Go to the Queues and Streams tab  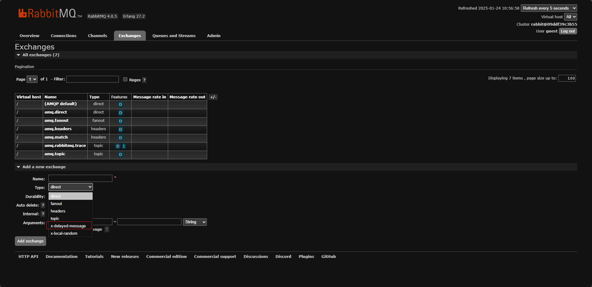pyautogui.click(x=174, y=36)
